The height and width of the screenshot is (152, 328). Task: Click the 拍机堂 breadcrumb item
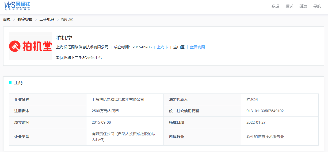tap(67, 19)
